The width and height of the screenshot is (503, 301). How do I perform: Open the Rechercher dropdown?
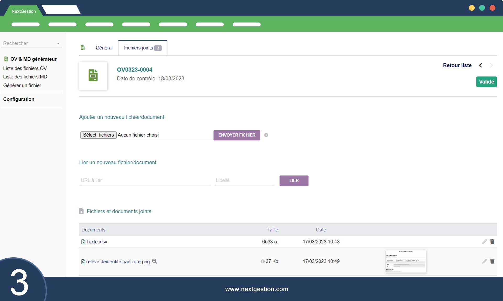click(x=31, y=43)
